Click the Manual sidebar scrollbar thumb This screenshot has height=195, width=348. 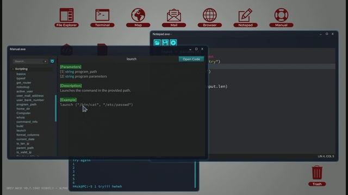coord(55,108)
